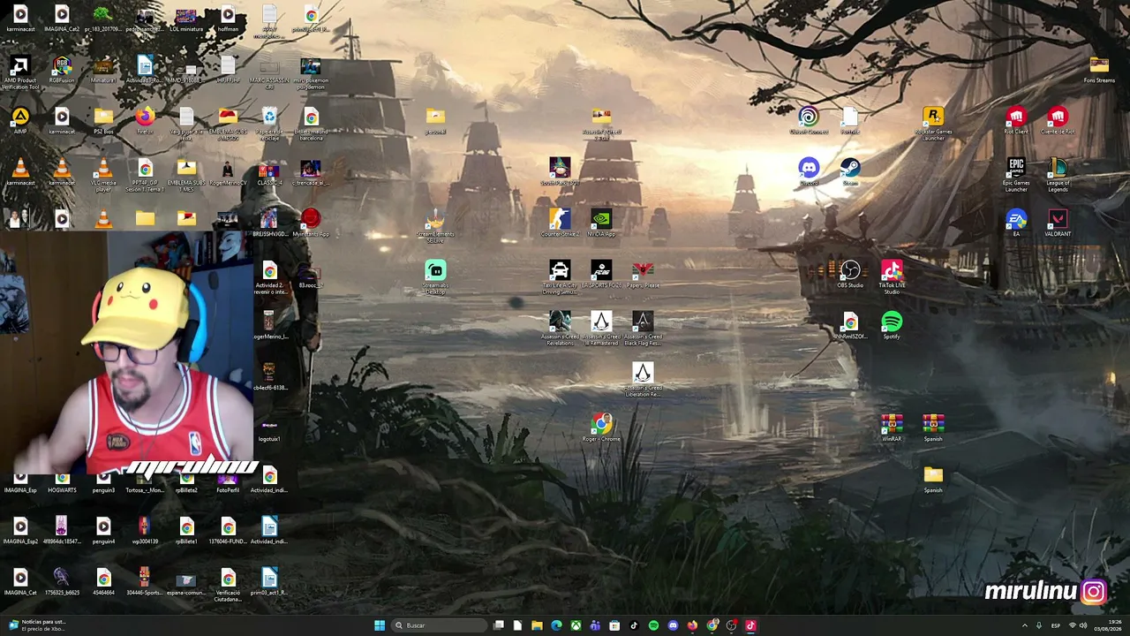Screen dimensions: 1130x636
Task: Open the IMAGINA_Cat2 video file
Action: point(62,19)
